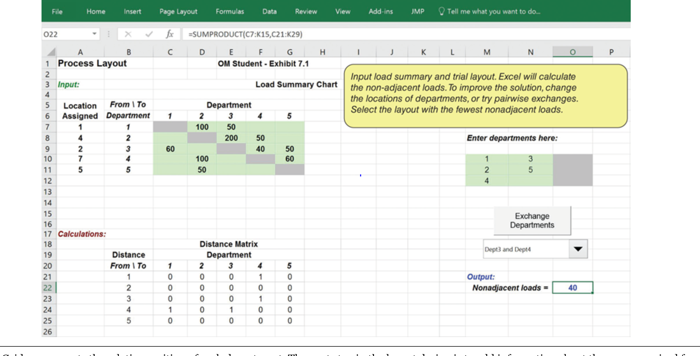Select the load cell containing 200

(x=231, y=138)
